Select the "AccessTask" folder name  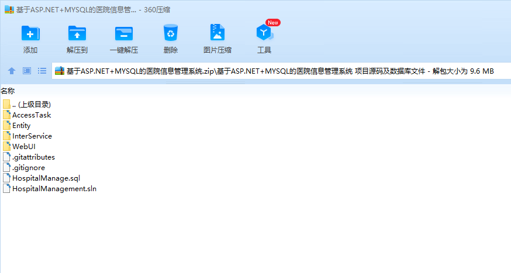click(32, 115)
